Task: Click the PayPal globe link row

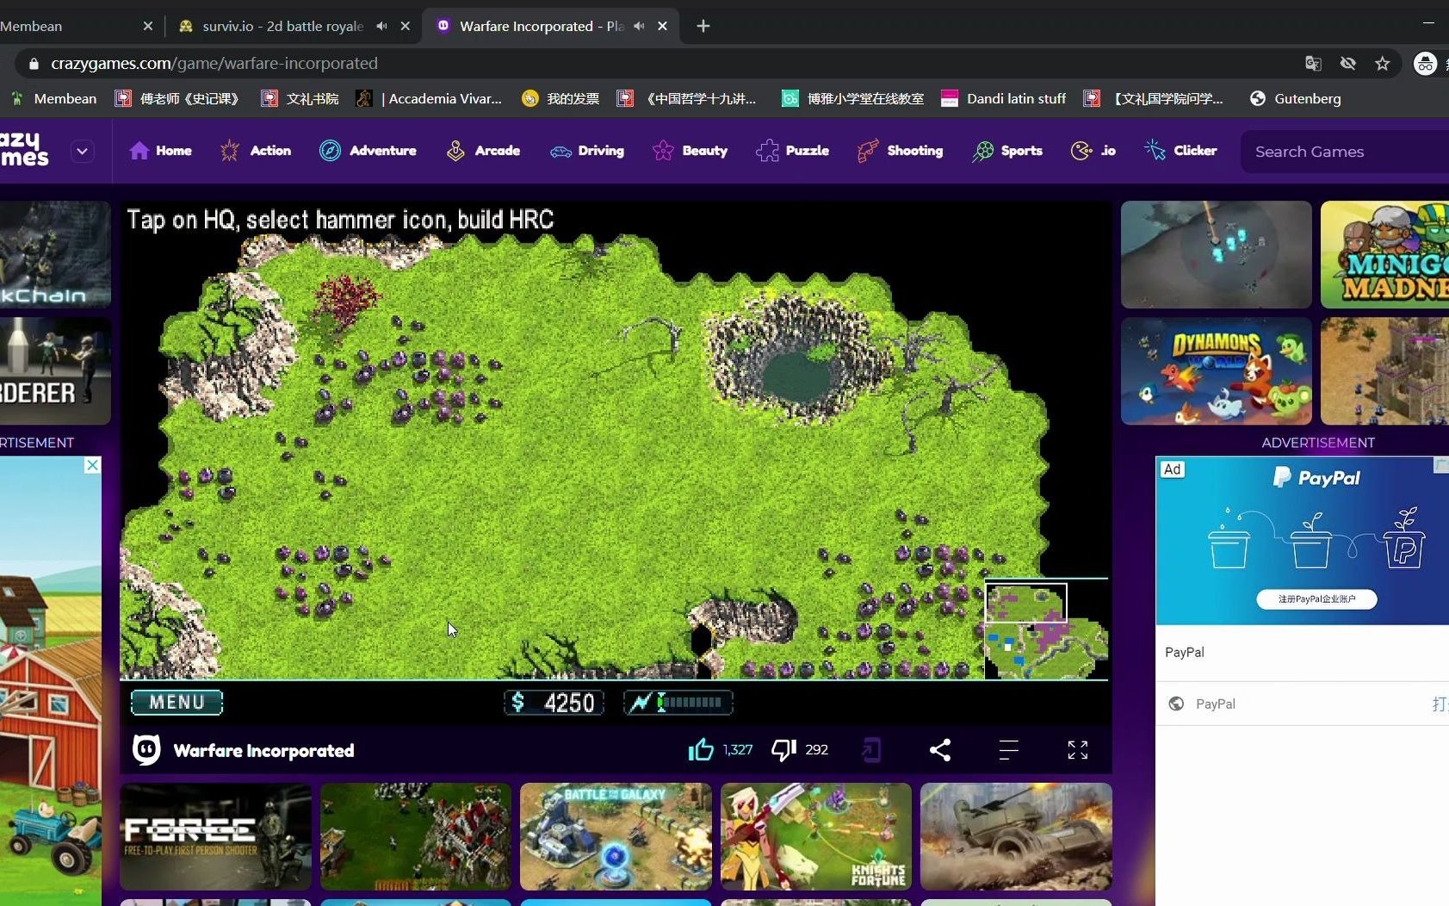Action: click(1302, 704)
